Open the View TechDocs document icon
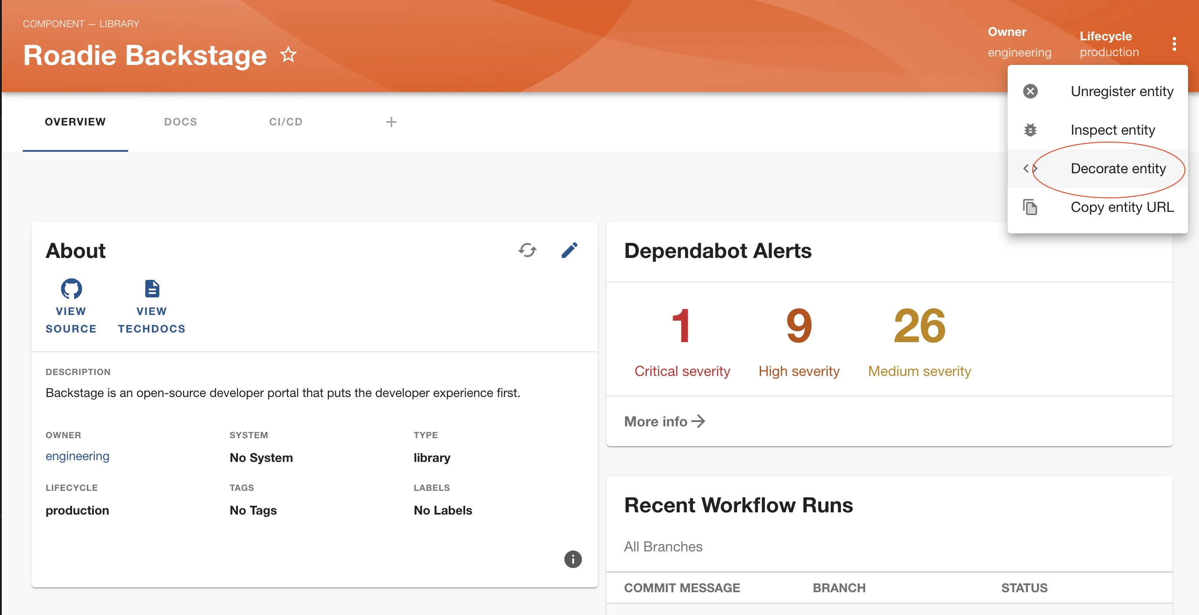Image resolution: width=1199 pixels, height=615 pixels. tap(152, 289)
